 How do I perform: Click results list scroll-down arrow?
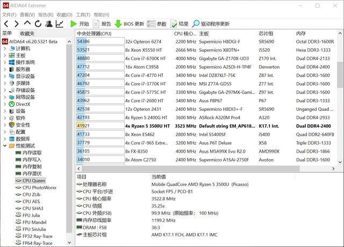pyautogui.click(x=340, y=162)
